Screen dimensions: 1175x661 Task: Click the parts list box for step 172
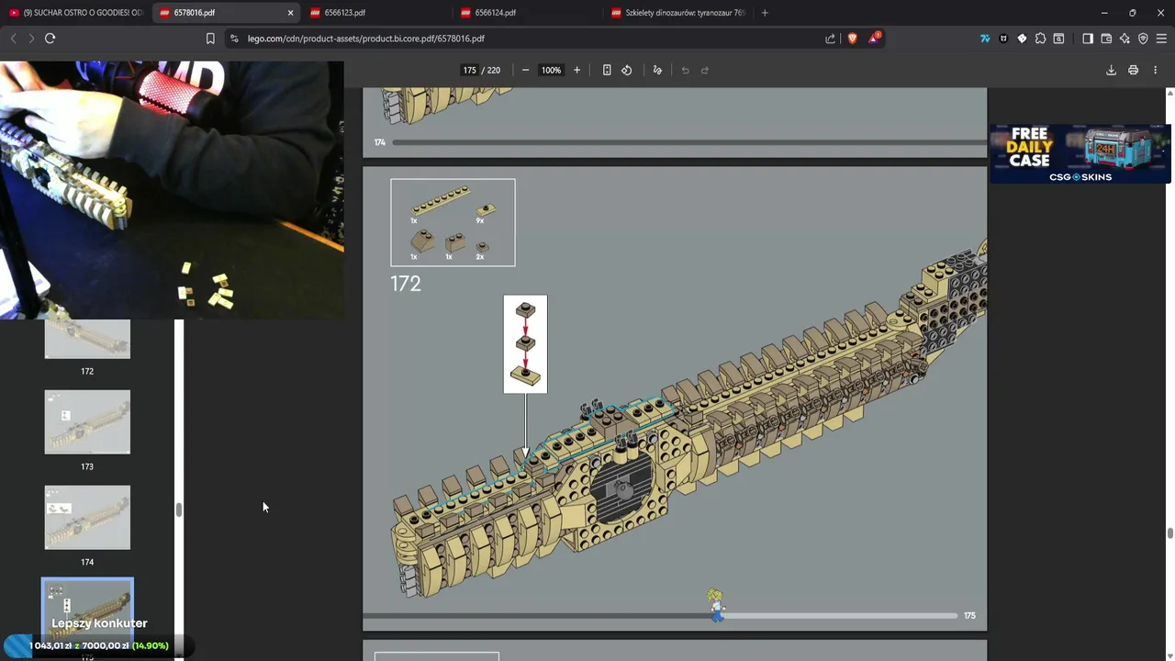(x=453, y=222)
